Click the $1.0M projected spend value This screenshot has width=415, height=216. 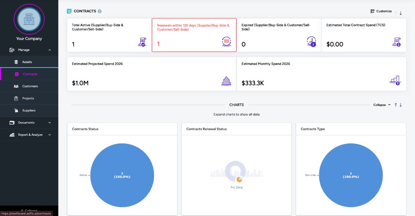[80, 83]
